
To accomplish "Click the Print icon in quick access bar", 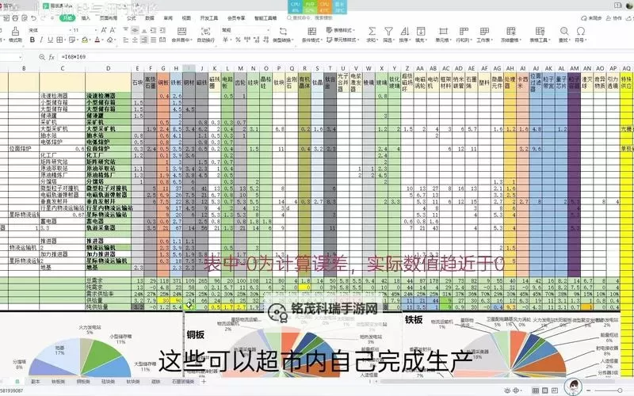I will (15, 18).
